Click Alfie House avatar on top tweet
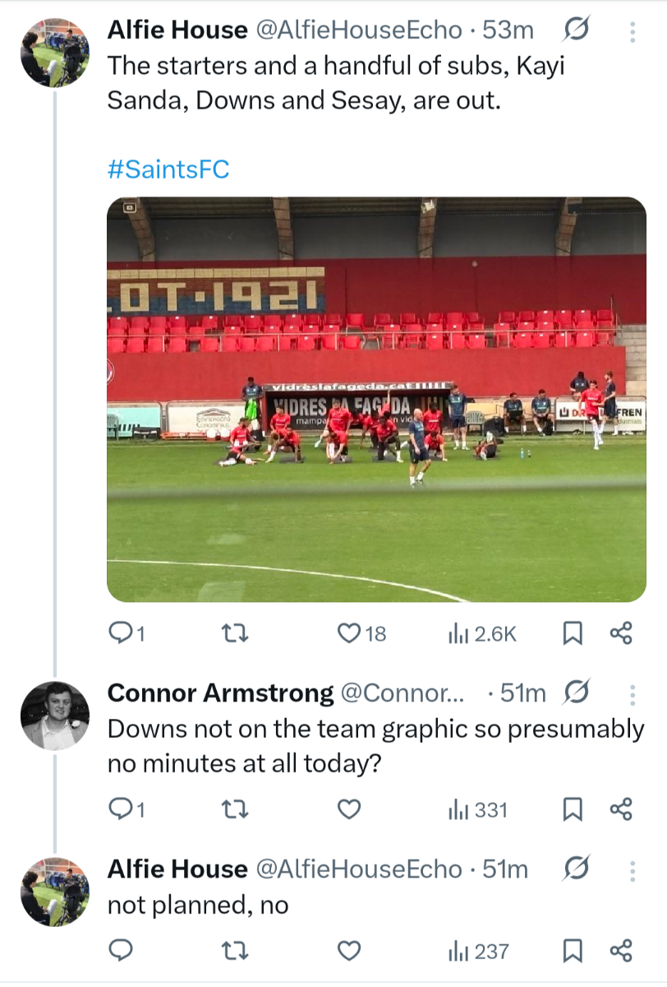The height and width of the screenshot is (987, 667). [x=54, y=53]
